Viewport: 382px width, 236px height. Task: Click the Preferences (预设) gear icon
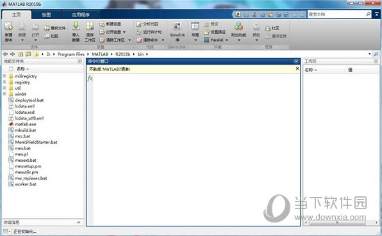[206, 24]
